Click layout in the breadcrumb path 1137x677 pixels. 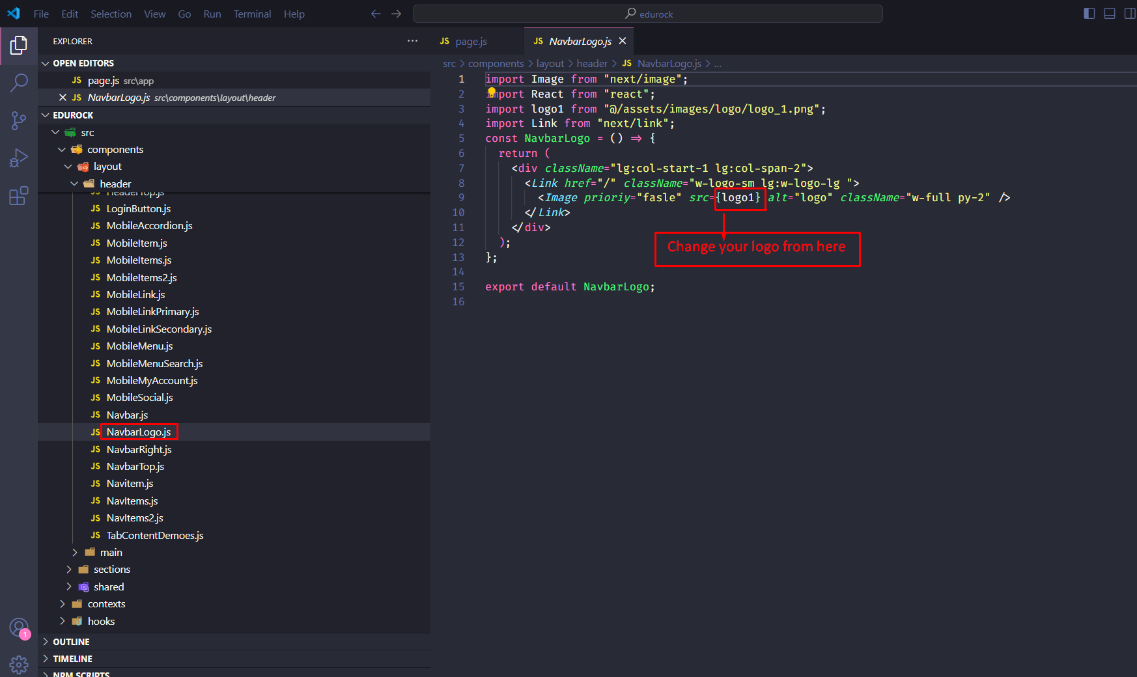coord(550,63)
